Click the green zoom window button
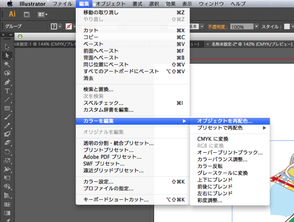Screen dimensions: 294x222 (x=20, y=37)
